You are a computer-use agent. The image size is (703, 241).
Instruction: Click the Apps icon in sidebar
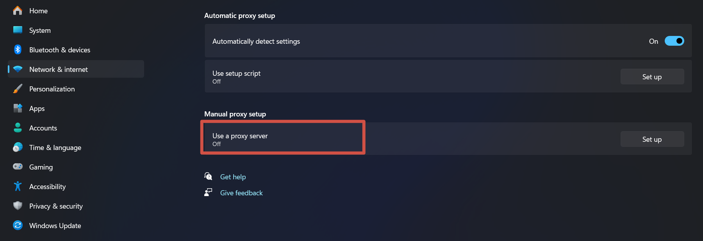pos(18,108)
